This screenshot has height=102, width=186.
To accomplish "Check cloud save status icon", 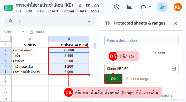I will [97, 5].
